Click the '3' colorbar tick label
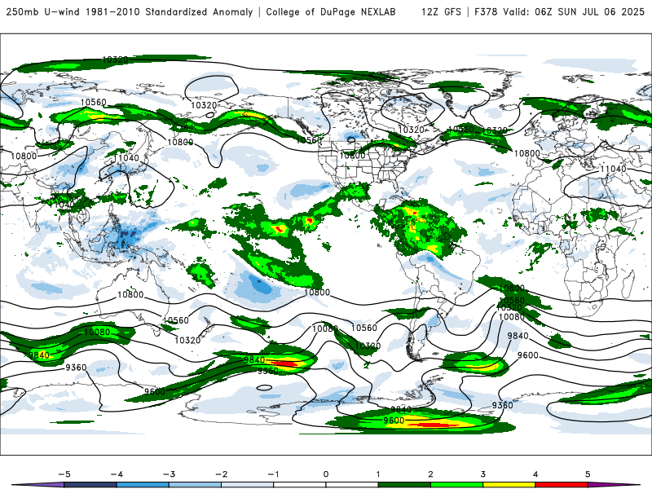 click(x=483, y=474)
